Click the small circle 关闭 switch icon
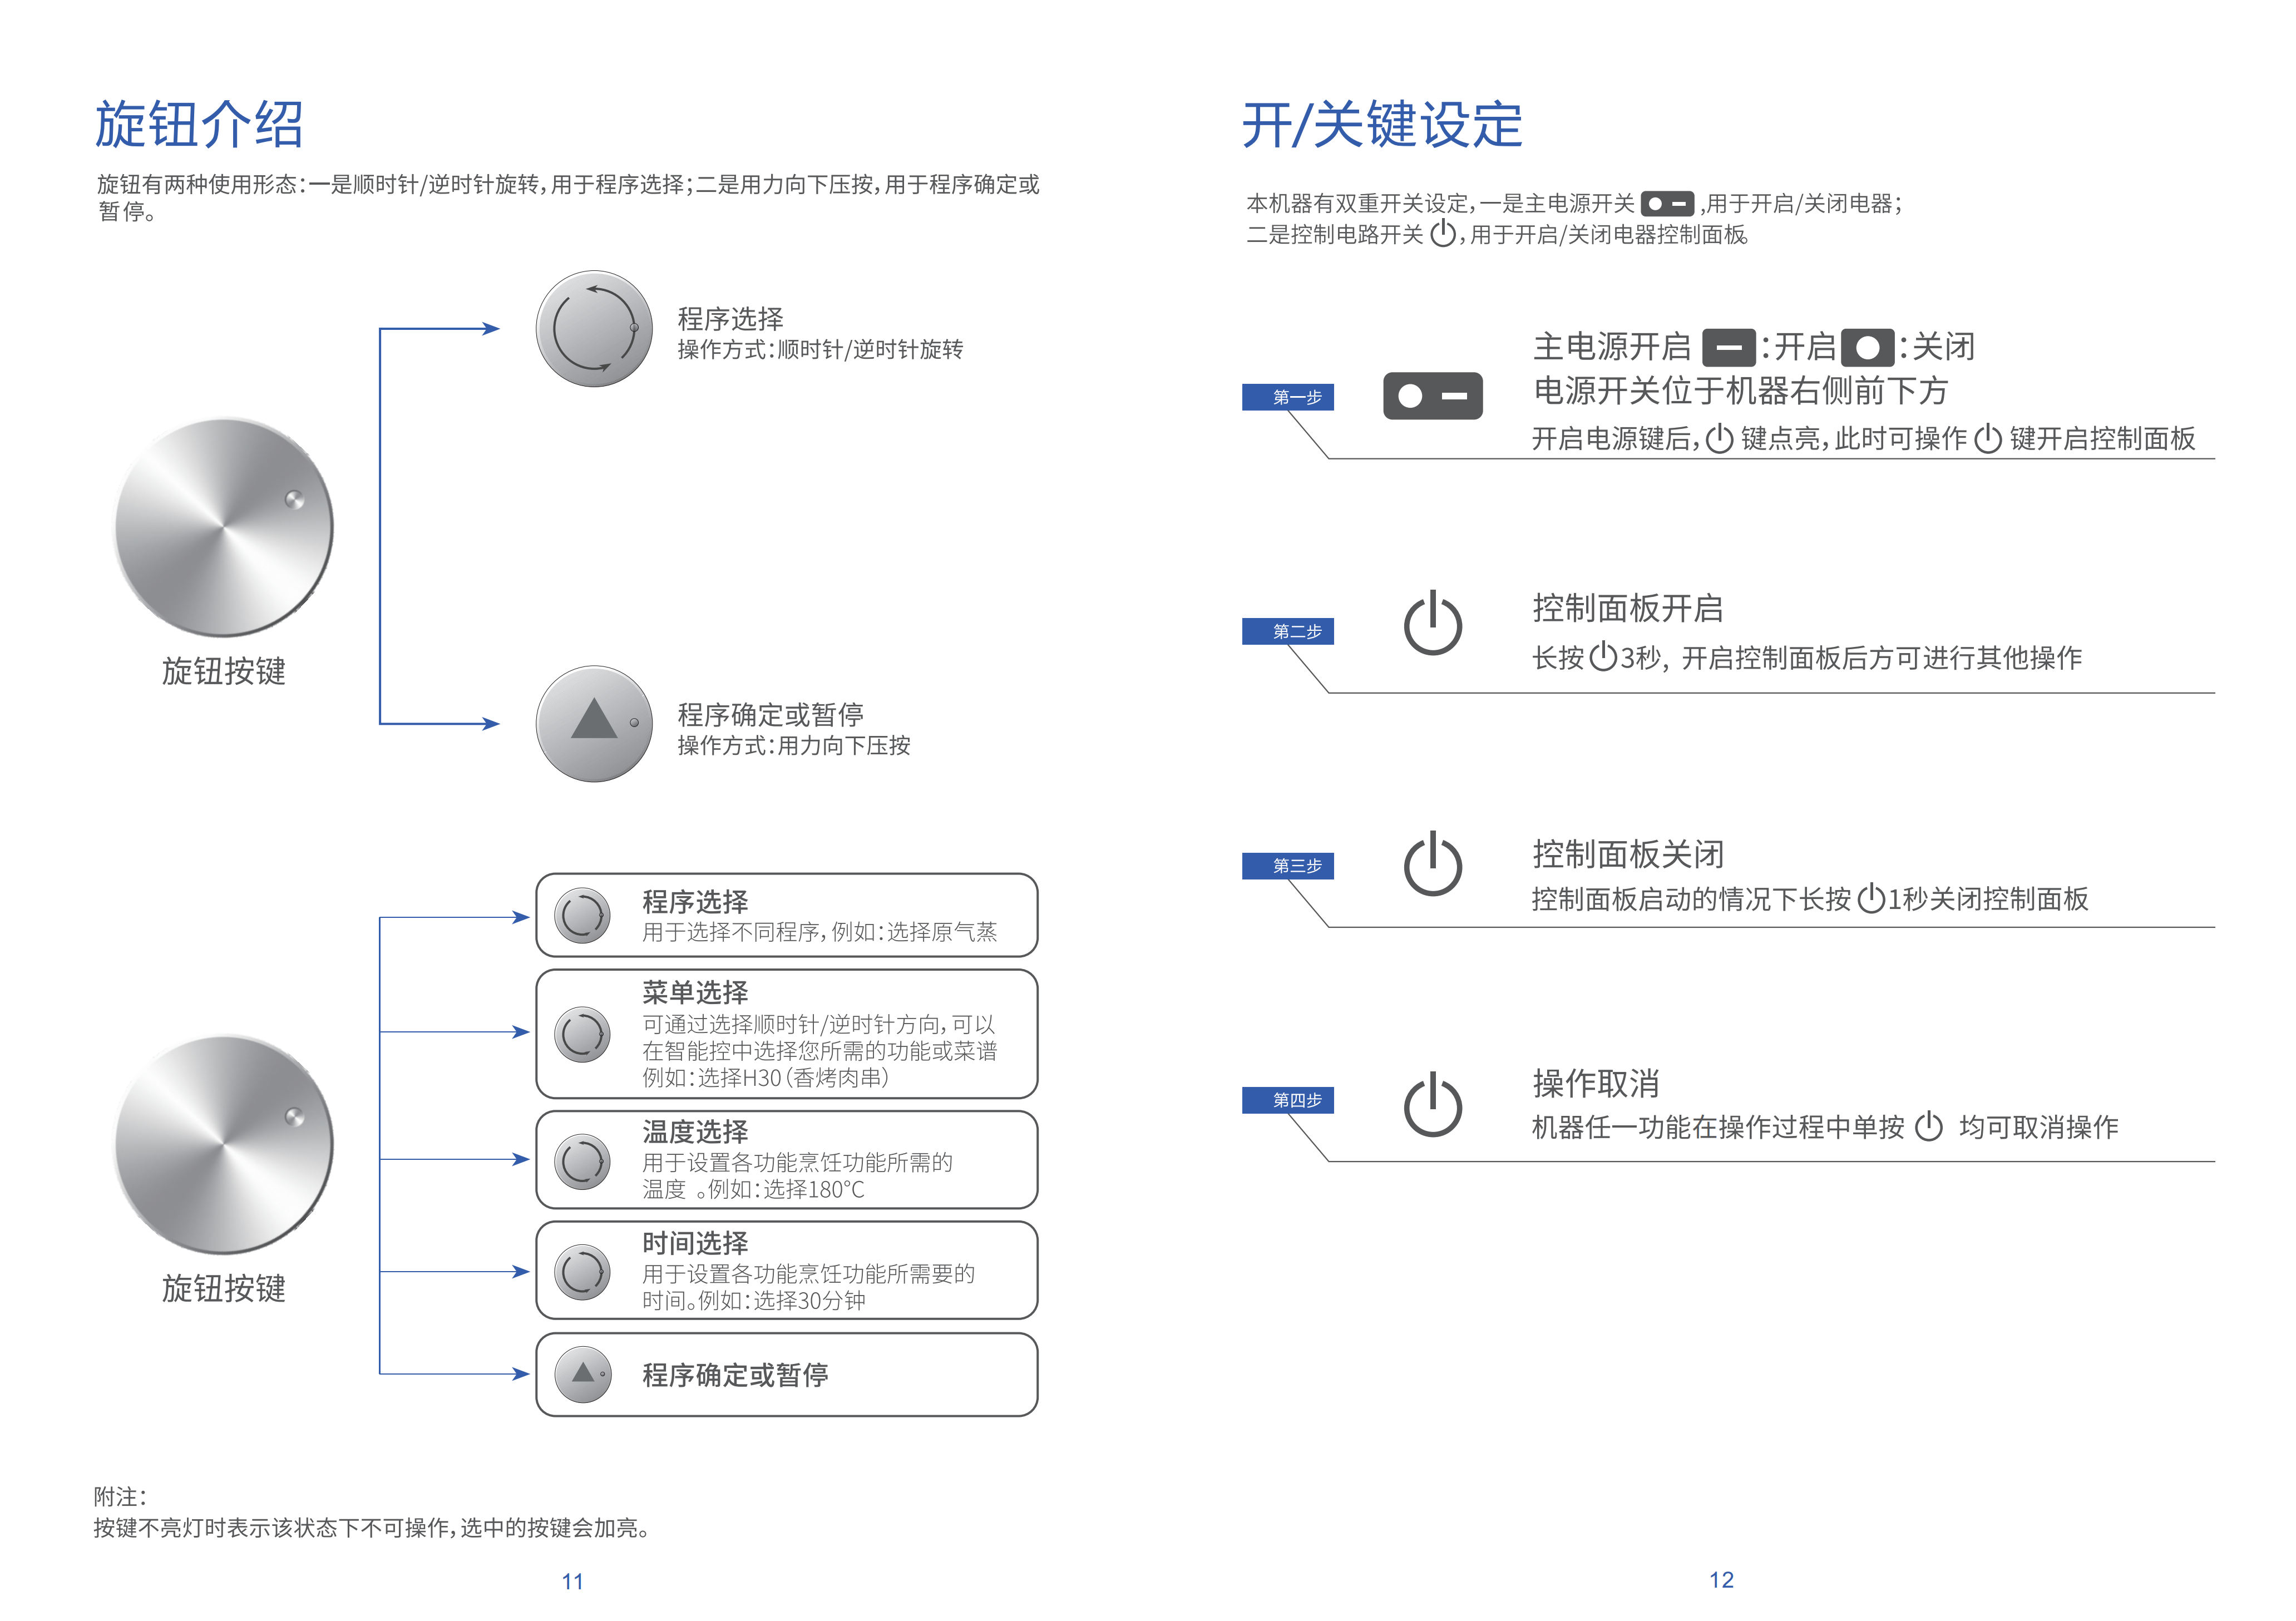Image resolution: width=2296 pixels, height=1621 pixels. pyautogui.click(x=1867, y=348)
